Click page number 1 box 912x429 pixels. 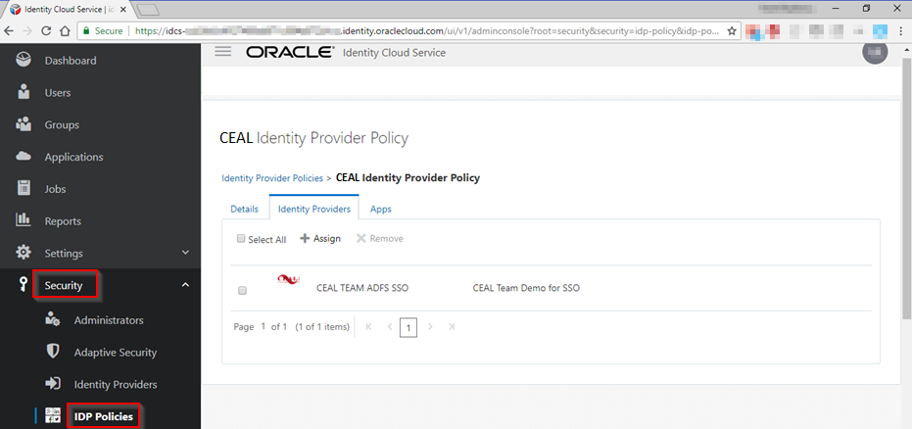[408, 328]
